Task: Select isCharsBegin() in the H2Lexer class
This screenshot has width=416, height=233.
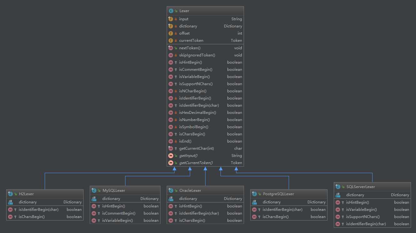Action: pyautogui.click(x=32, y=217)
